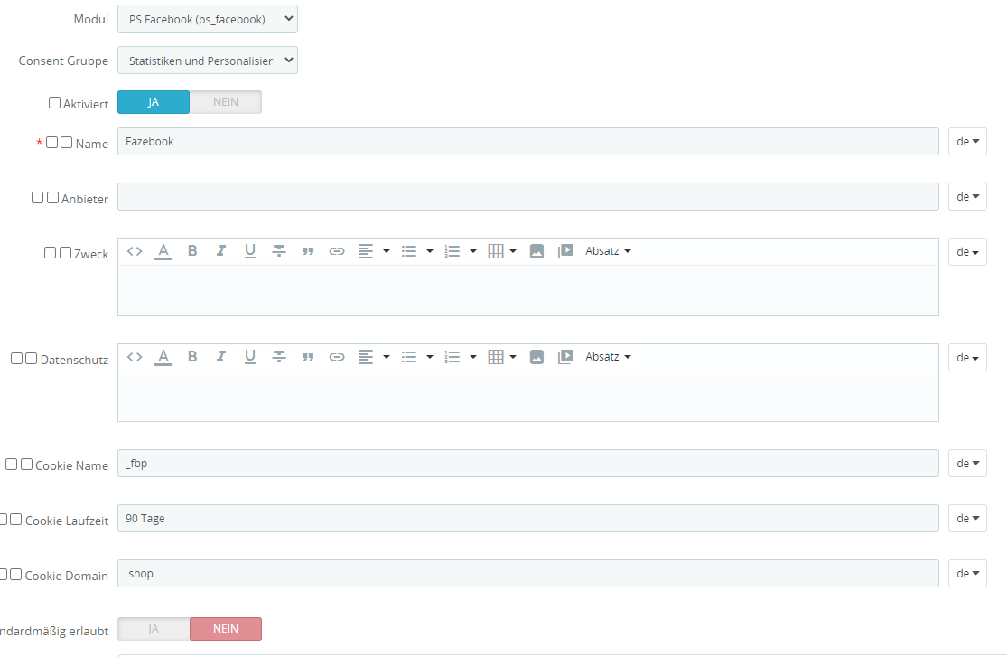The width and height of the screenshot is (1007, 657).
Task: Toggle underline in Datenschutz editor
Action: pyautogui.click(x=250, y=357)
